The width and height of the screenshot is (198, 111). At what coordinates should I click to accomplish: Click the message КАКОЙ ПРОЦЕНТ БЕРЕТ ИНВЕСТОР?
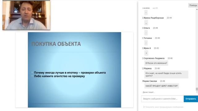pyautogui.click(x=161, y=86)
